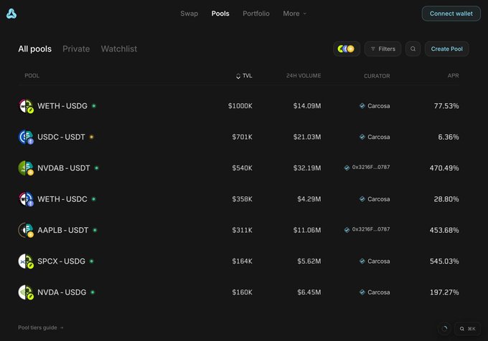This screenshot has width=488, height=341.
Task: Open the SPCX - USDG pool name
Action: tap(61, 261)
